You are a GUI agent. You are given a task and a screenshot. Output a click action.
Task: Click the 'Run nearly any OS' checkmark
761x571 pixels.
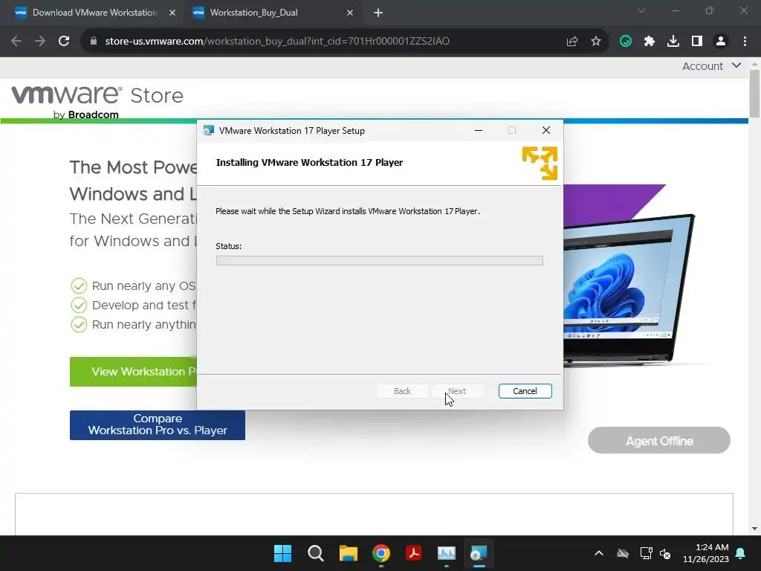79,286
